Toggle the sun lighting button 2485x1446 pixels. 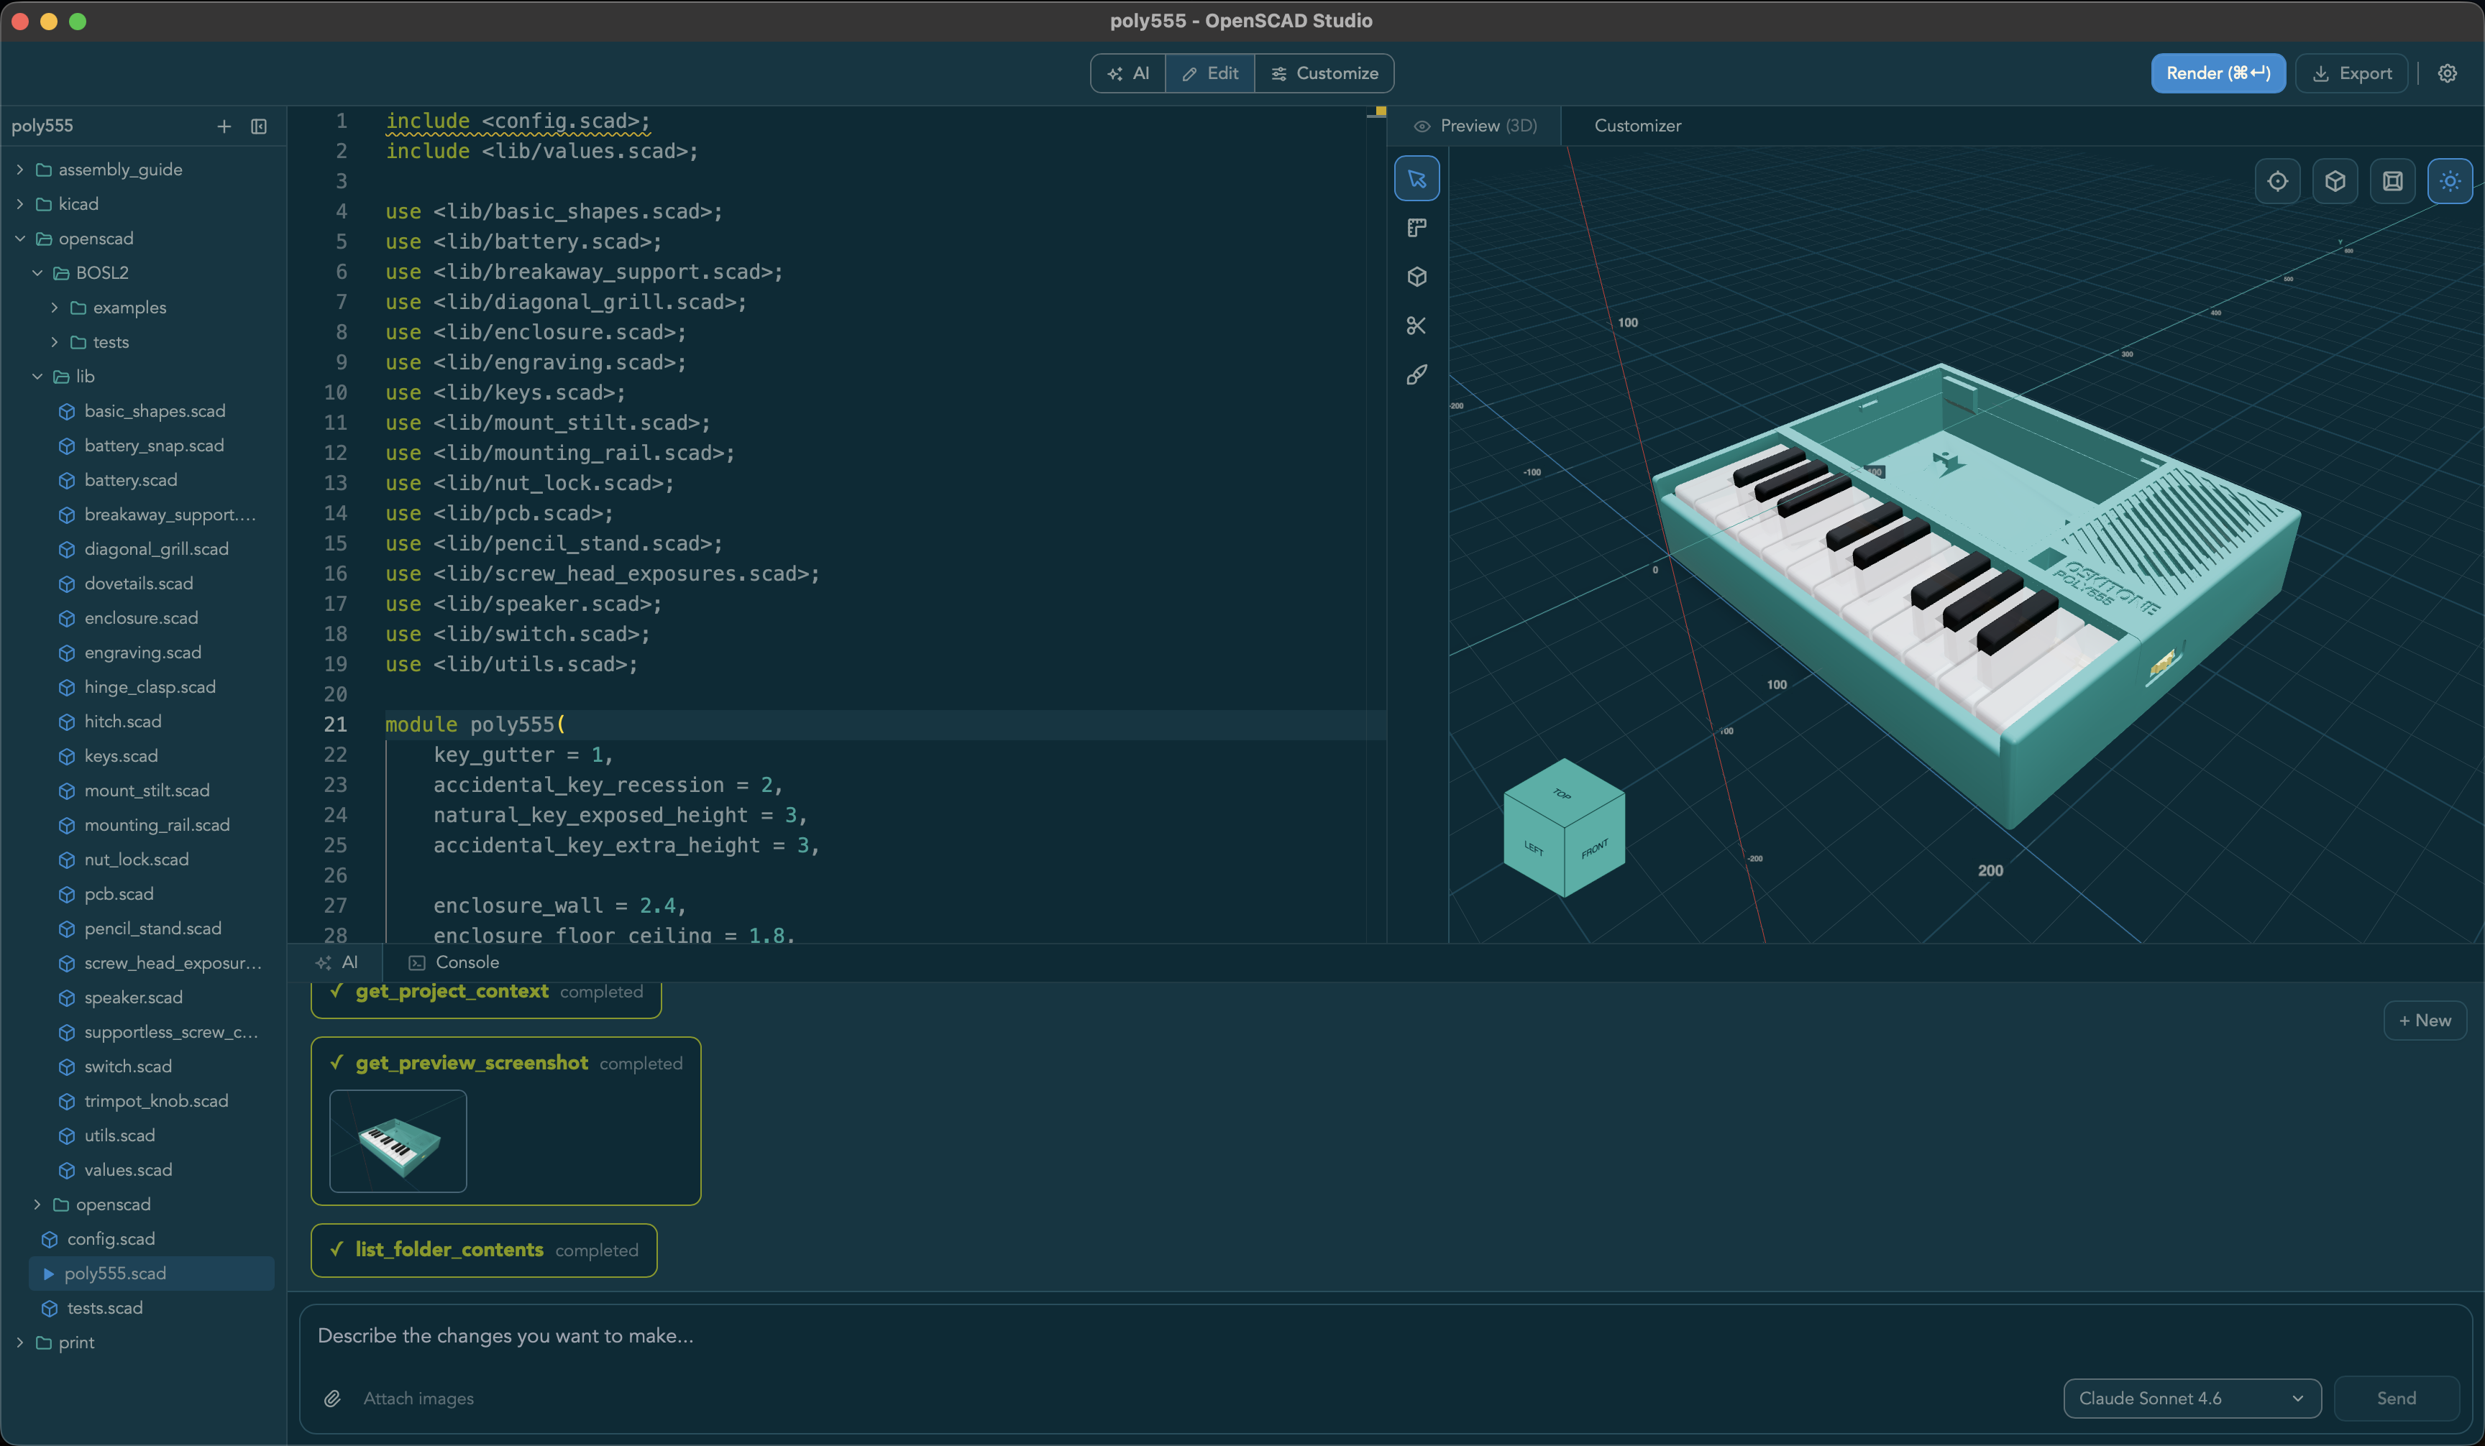pos(2450,181)
